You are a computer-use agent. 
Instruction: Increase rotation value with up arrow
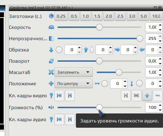[x=160, y=59]
